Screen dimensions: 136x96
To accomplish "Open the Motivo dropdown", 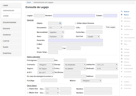I will coord(91,81).
